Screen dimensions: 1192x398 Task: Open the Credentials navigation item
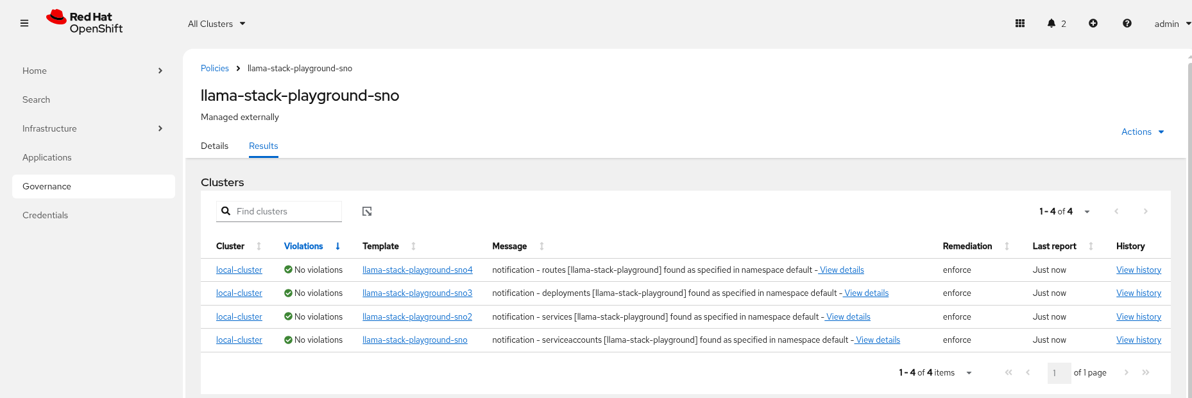point(93,215)
